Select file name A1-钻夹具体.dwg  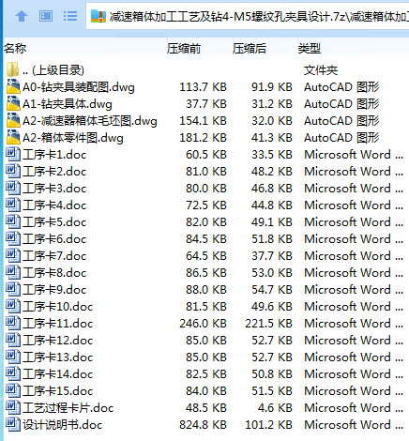tap(68, 104)
